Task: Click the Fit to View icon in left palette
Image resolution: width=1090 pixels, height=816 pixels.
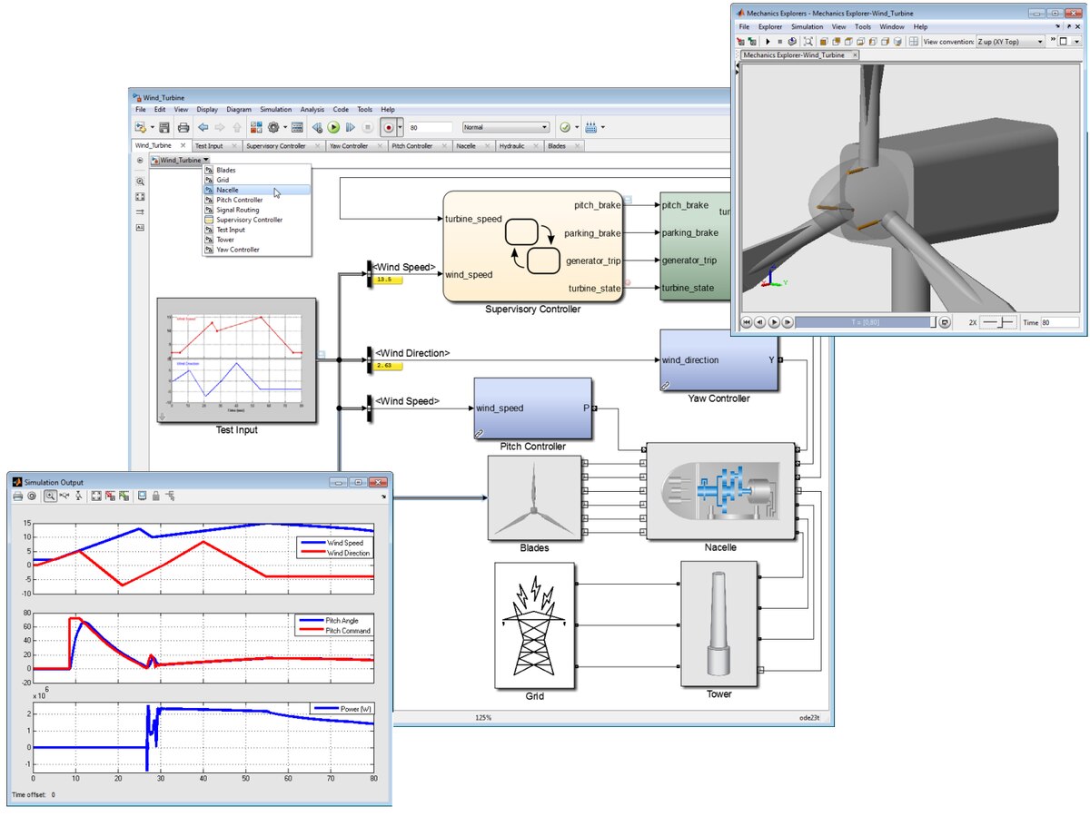Action: (x=140, y=196)
